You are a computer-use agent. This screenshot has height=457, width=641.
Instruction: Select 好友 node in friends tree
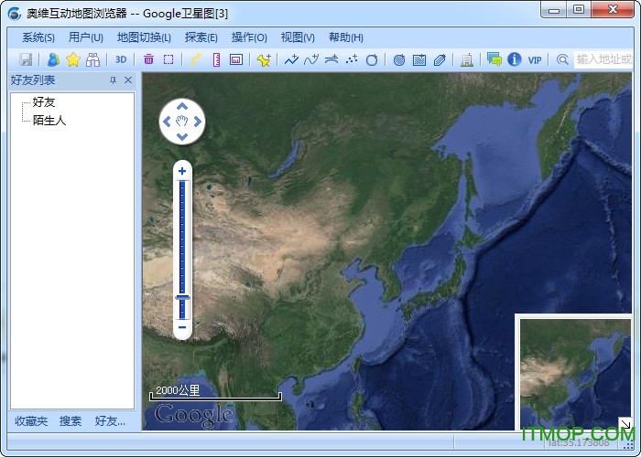pos(44,102)
